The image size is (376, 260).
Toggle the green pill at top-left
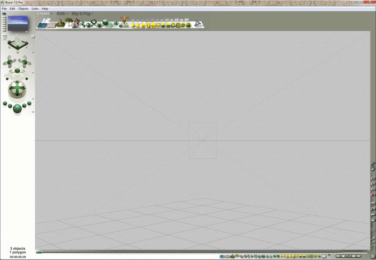point(4,14)
